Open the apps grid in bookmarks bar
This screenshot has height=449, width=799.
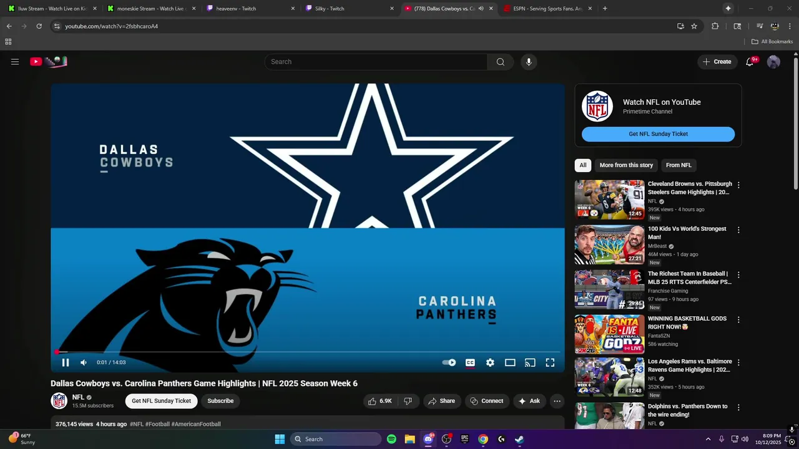[8, 42]
